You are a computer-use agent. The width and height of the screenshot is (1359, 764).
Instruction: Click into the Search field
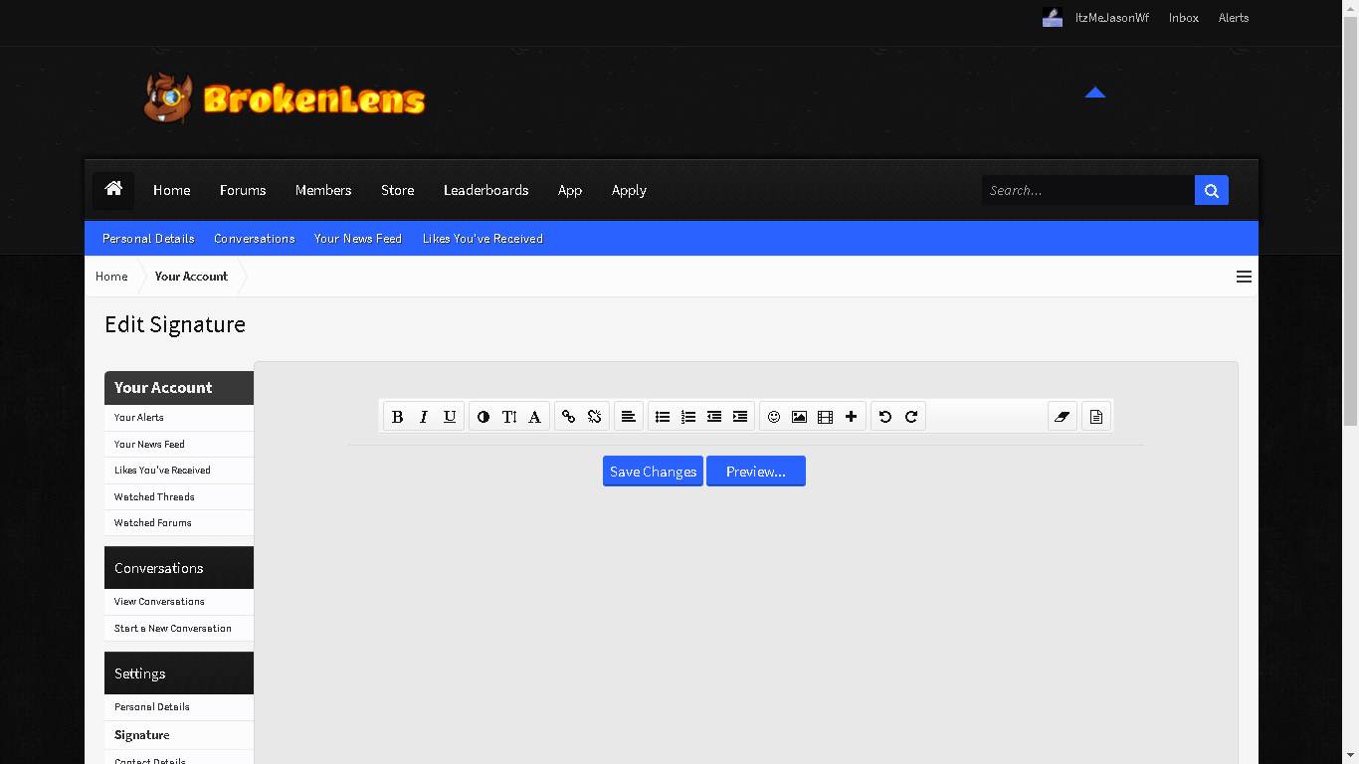pos(1088,190)
